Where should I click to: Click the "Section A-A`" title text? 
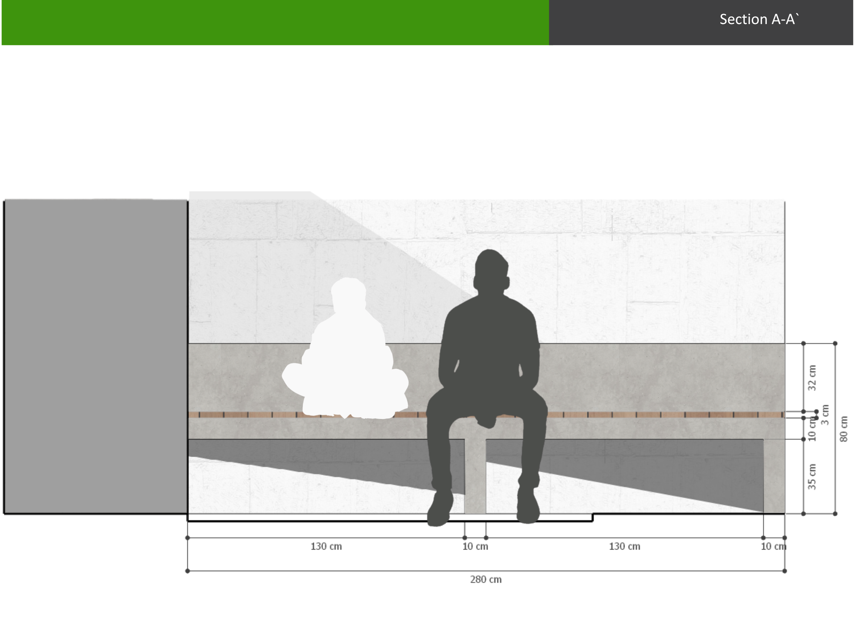(759, 19)
